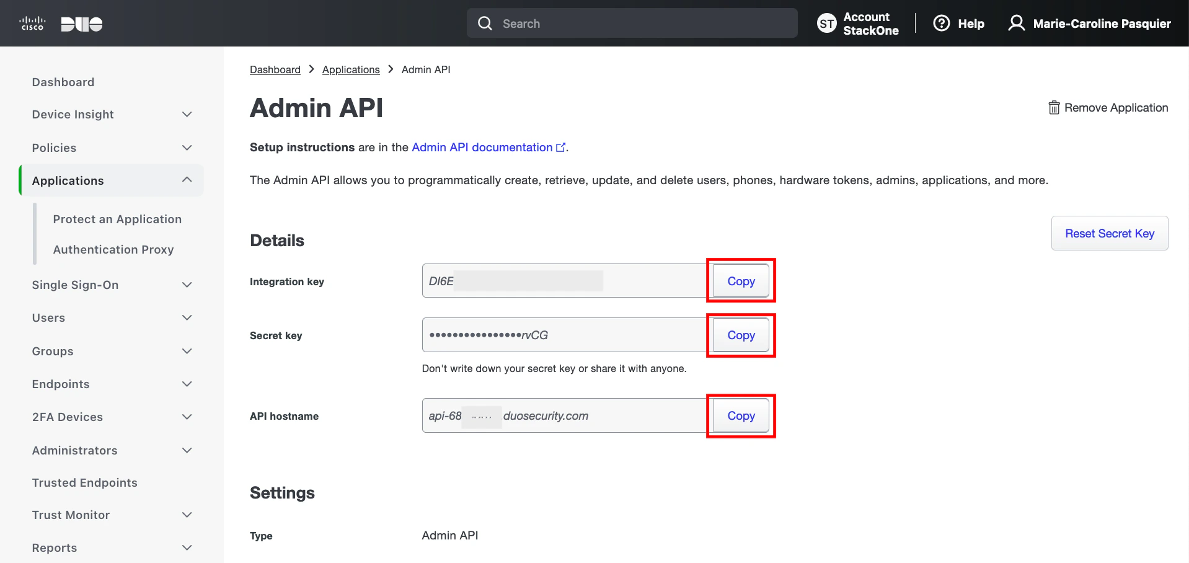Expand the Users menu chevron
The width and height of the screenshot is (1189, 563).
coord(187,317)
